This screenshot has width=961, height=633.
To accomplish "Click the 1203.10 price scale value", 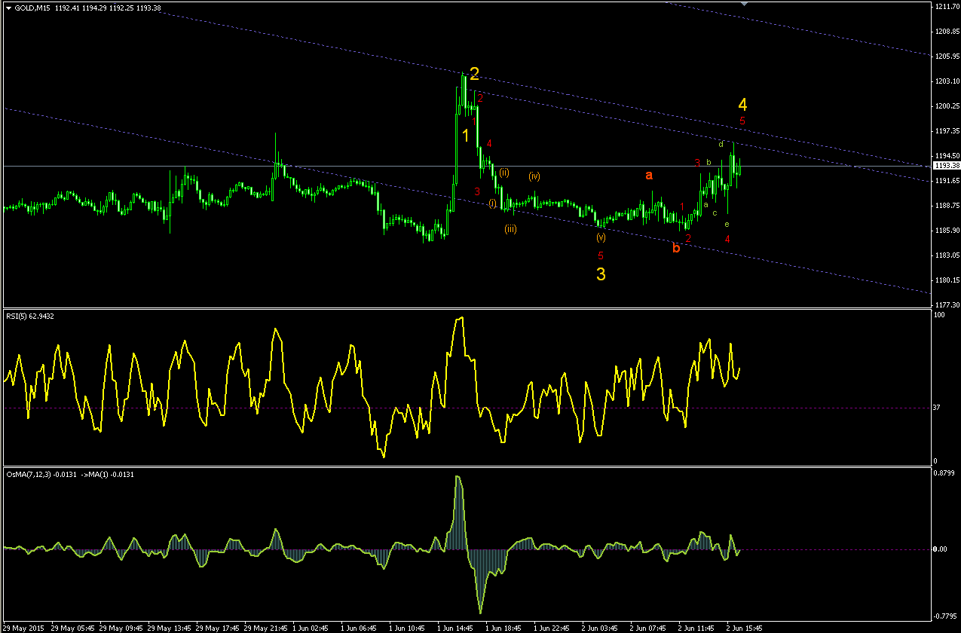I will click(x=945, y=81).
